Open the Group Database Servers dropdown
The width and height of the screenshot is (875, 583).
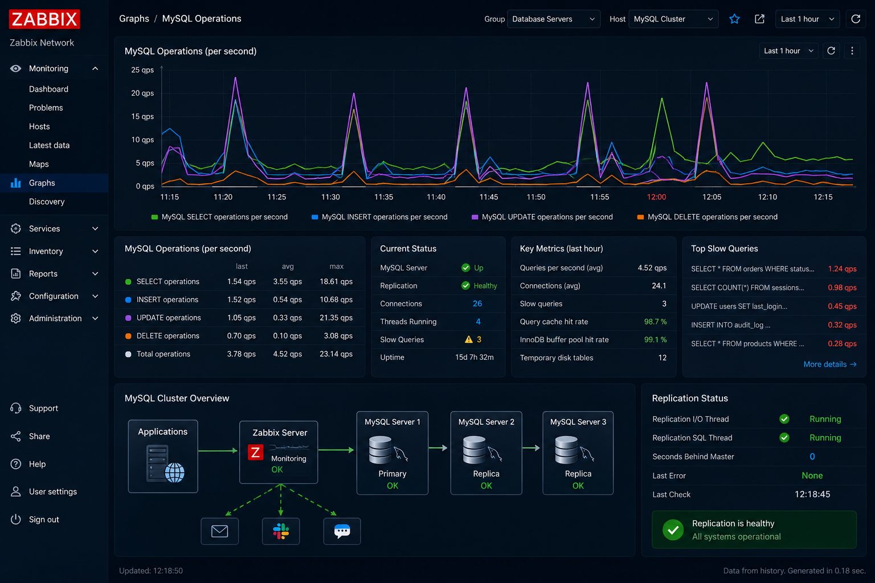[554, 19]
